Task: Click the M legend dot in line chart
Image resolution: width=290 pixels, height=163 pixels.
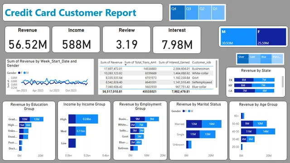Action: pos(24,73)
